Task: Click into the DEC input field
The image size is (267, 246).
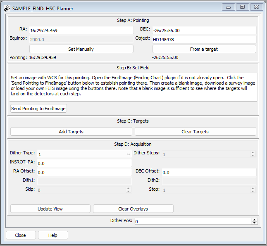Action: click(204, 31)
